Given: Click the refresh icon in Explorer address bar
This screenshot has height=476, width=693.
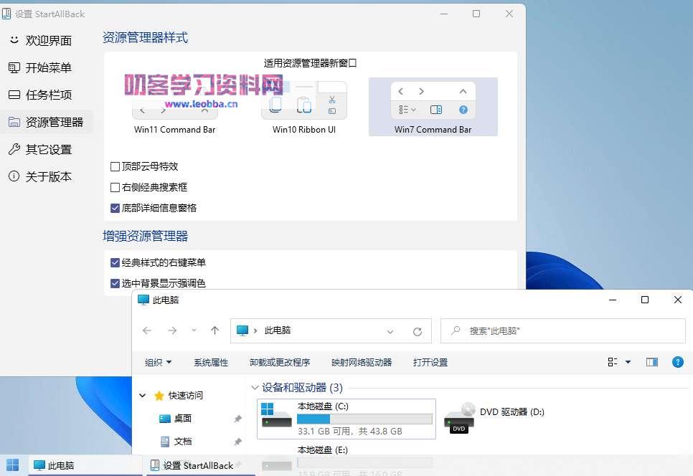Looking at the screenshot, I should pos(418,330).
